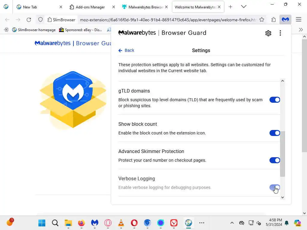Screen dimensions: 307x230
Task: Open clock and date 4:58 PM
Action: [274, 223]
